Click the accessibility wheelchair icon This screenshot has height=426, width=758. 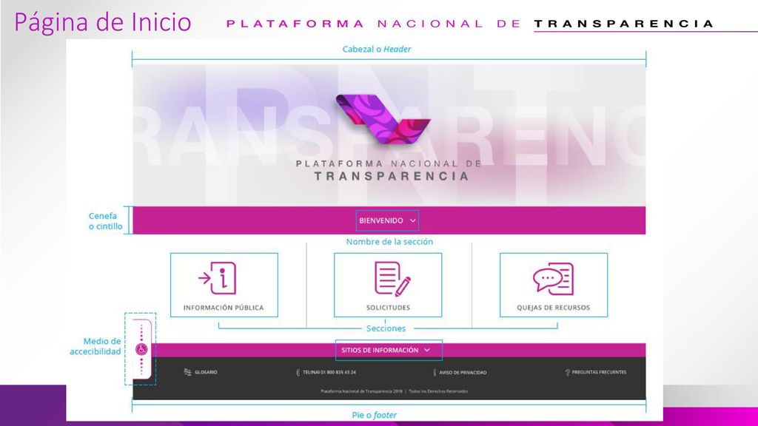pyautogui.click(x=141, y=349)
